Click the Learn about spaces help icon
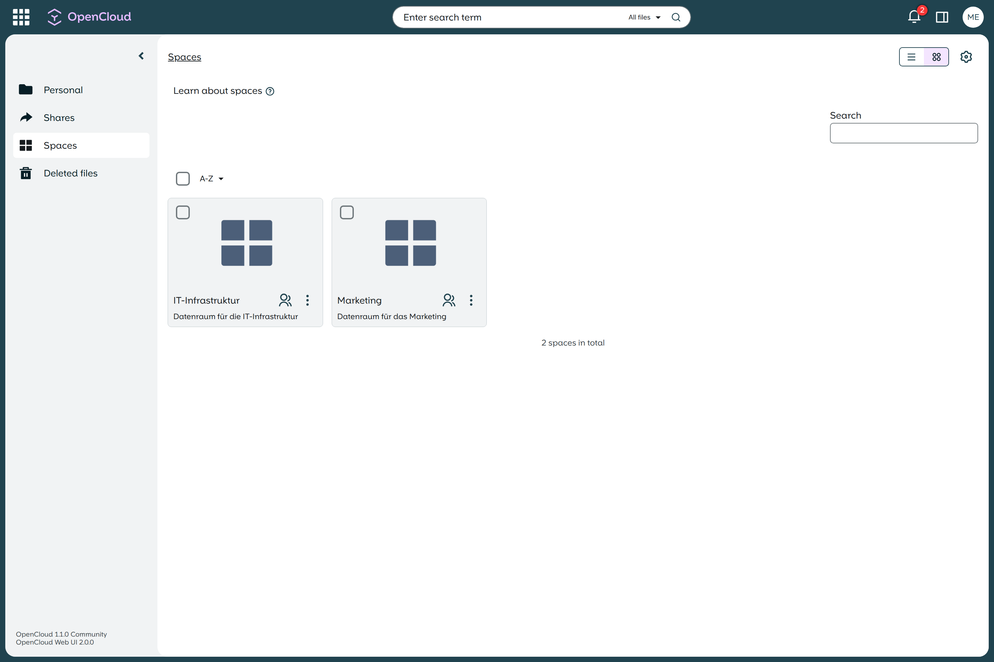 point(270,91)
